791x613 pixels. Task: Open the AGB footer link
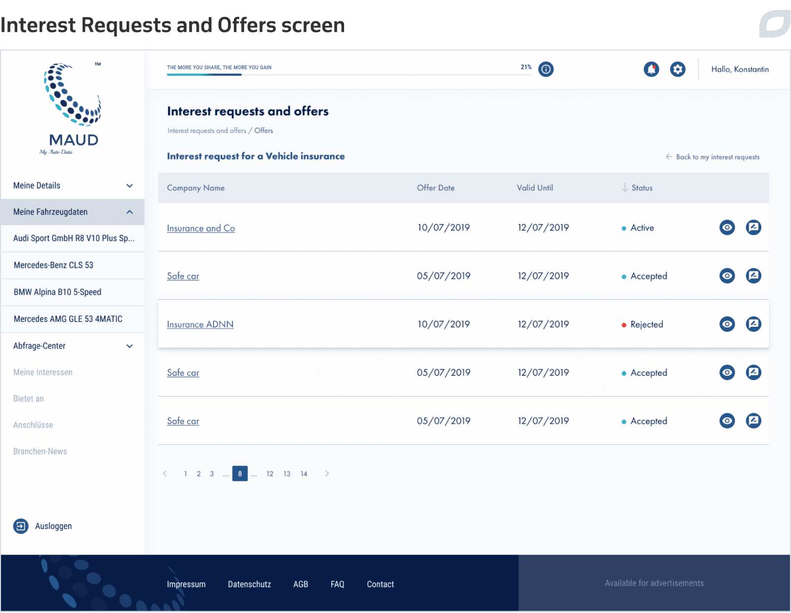(301, 584)
